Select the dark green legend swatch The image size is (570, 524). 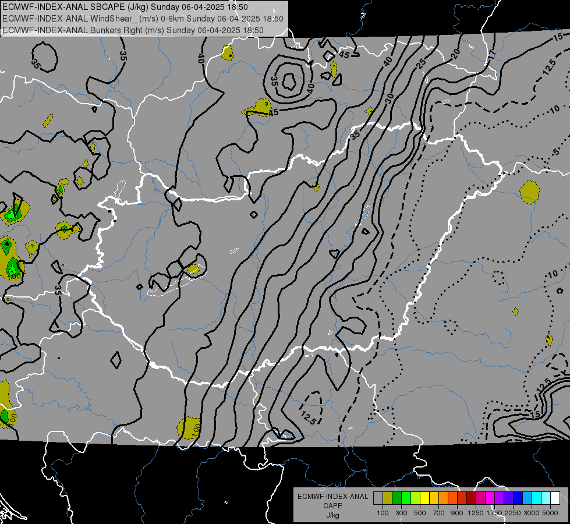coord(397,498)
